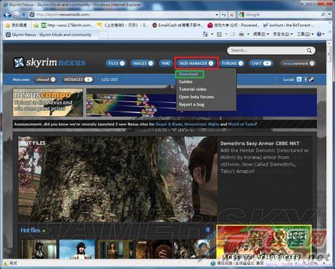Click the RSS feeds icon in command bar
The height and width of the screenshot is (269, 335).
click(x=219, y=34)
